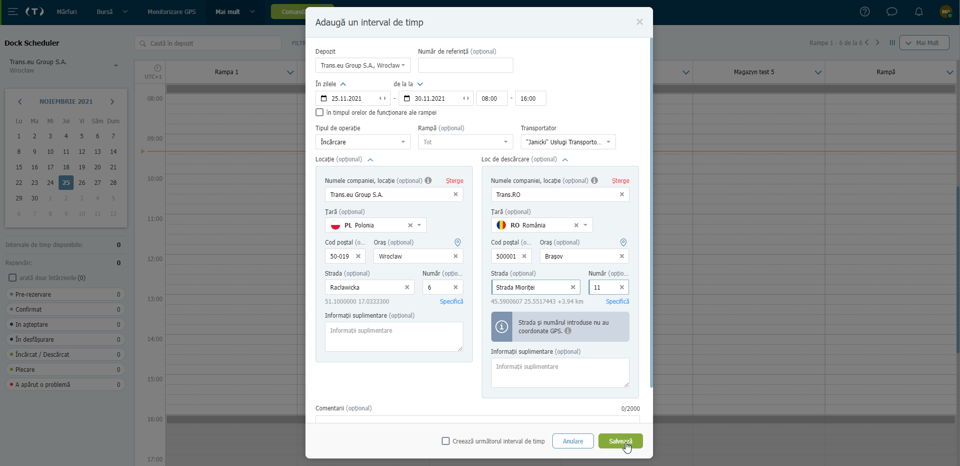The height and width of the screenshot is (466, 960).
Task: Open Bursă menu in top navigation
Action: pyautogui.click(x=112, y=12)
